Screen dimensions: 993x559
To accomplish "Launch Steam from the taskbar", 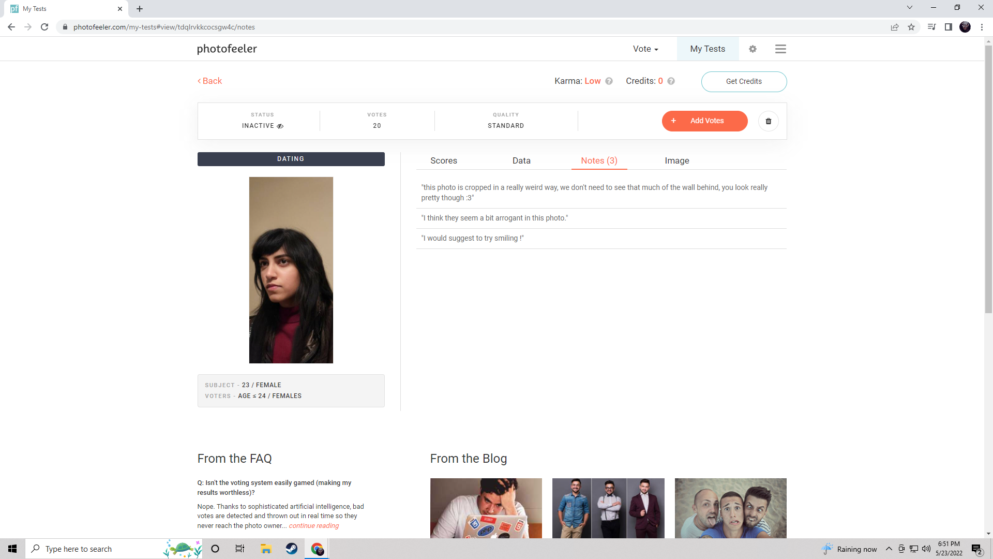I will [x=292, y=549].
